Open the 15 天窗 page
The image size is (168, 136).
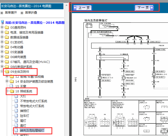coord(21,86)
